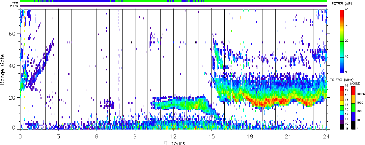Click the green and blue Noise strip at the top

coord(174,1)
